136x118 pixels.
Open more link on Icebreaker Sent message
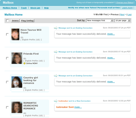[78, 107]
